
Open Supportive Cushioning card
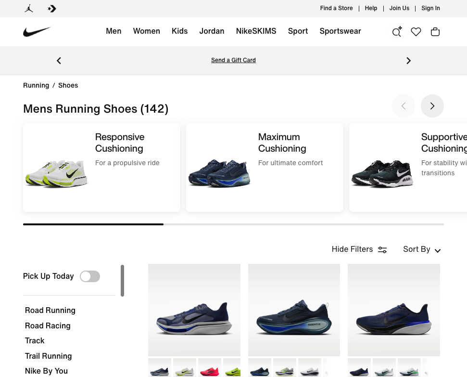pos(408,168)
